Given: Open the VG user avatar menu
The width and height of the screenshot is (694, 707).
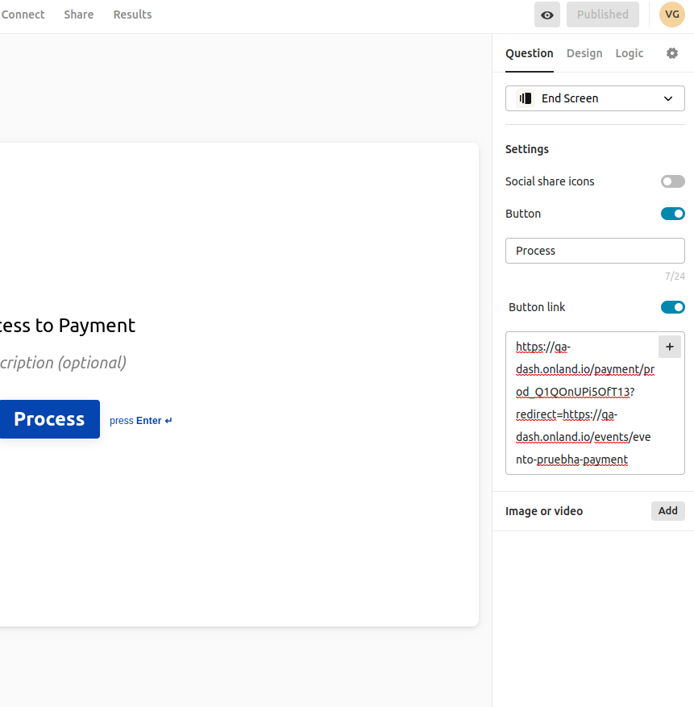Looking at the screenshot, I should coord(672,15).
